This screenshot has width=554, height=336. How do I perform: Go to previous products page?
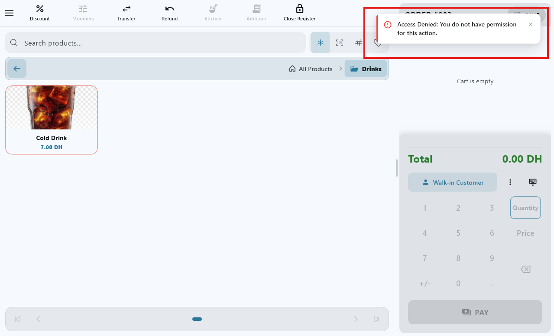tap(38, 319)
